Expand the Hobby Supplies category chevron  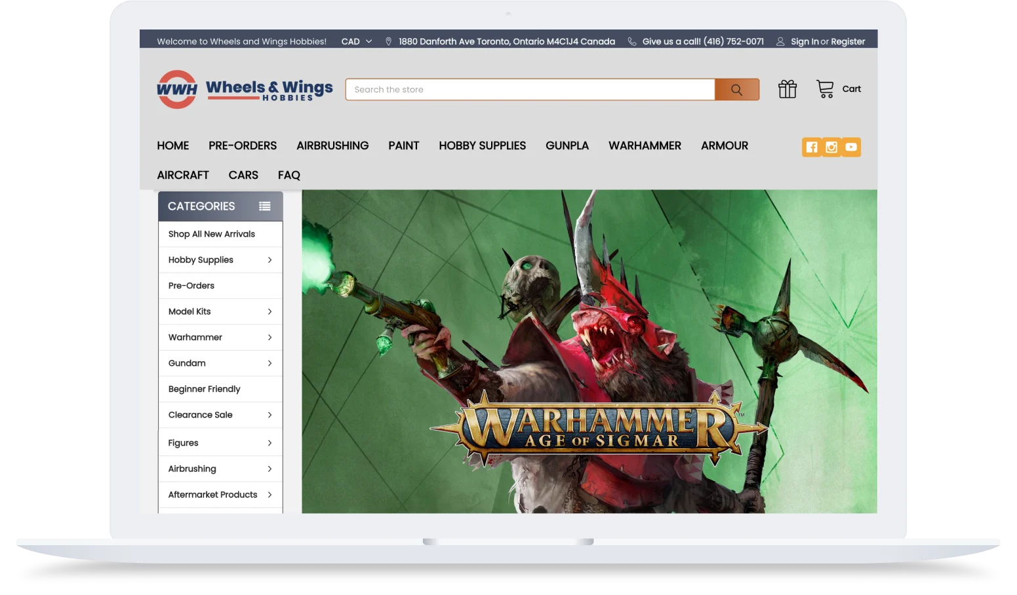tap(269, 260)
